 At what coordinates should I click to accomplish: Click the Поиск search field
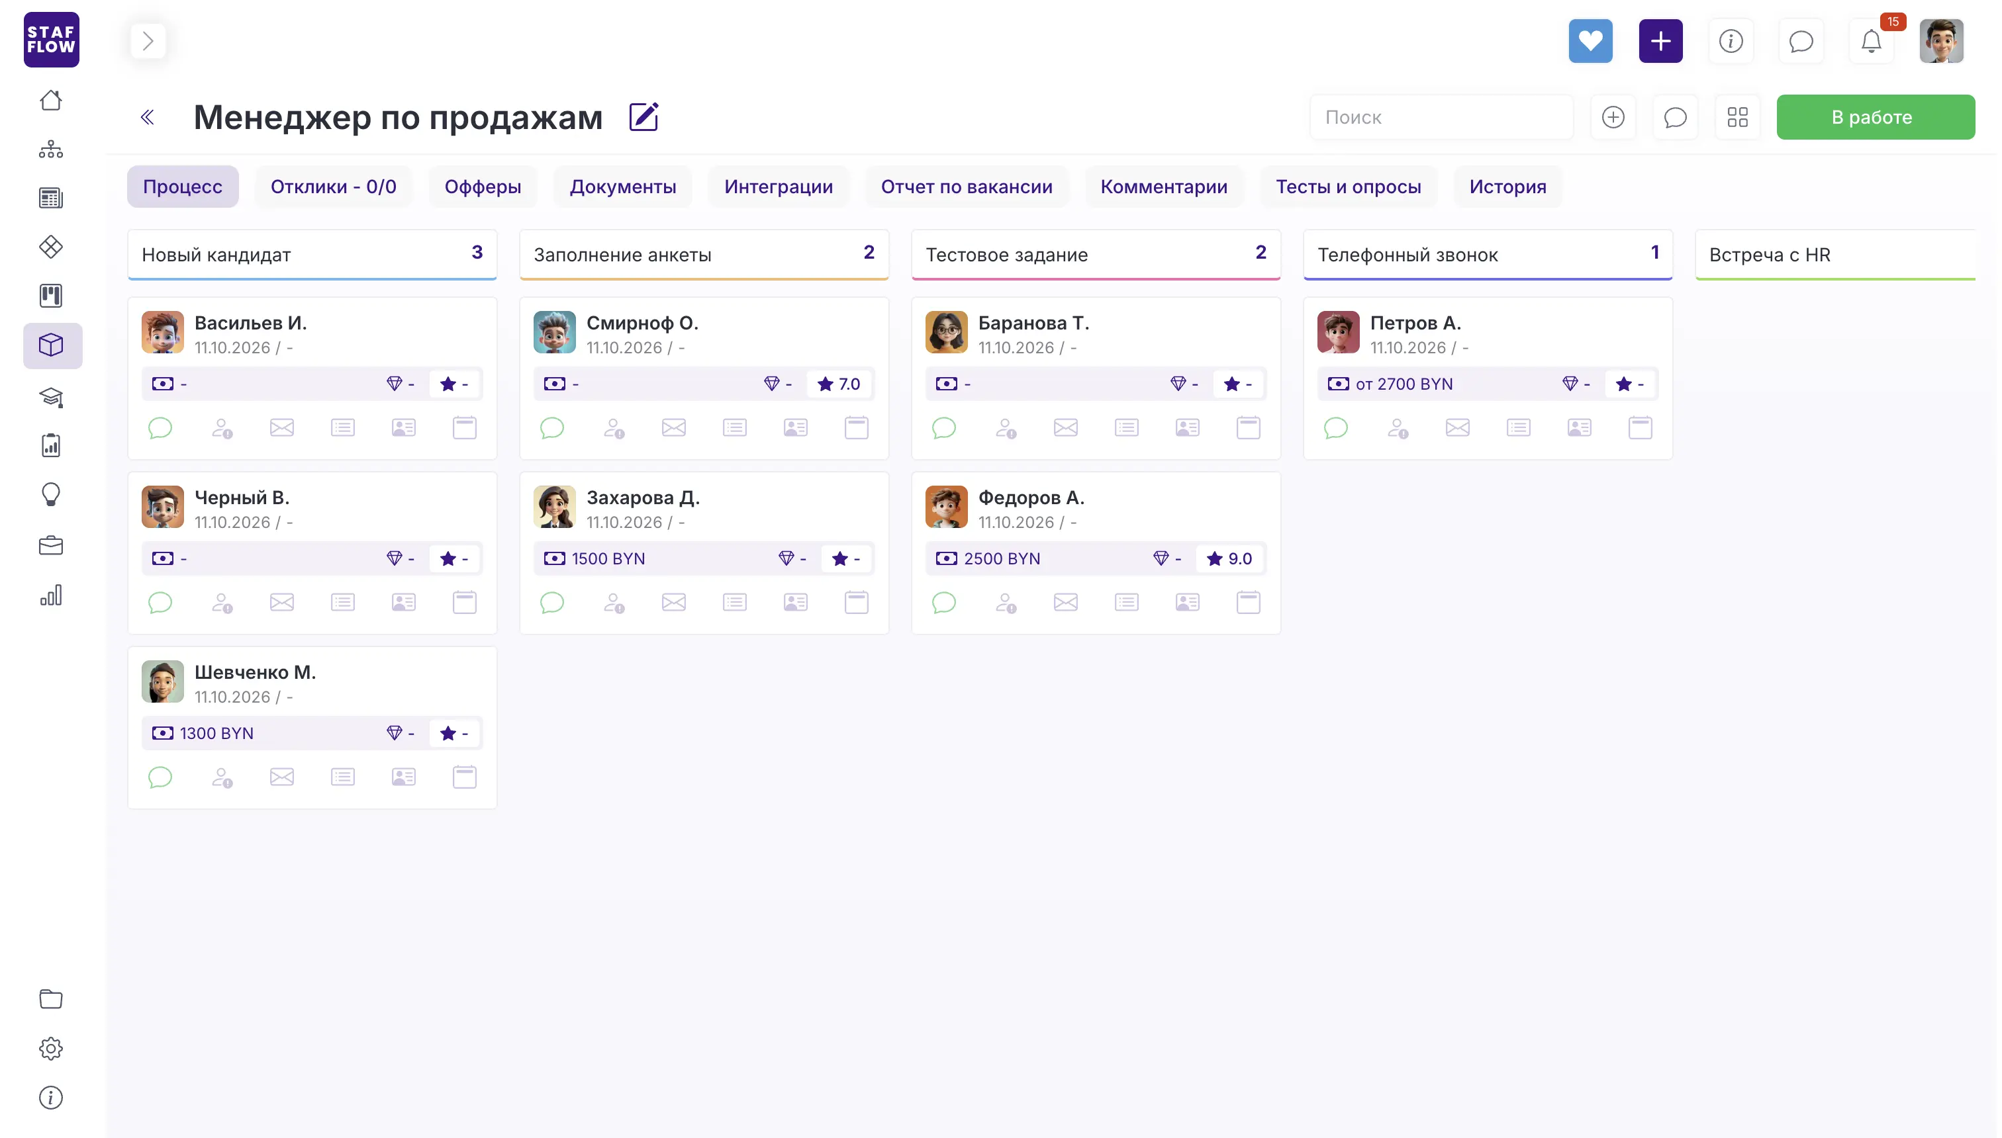tap(1441, 117)
